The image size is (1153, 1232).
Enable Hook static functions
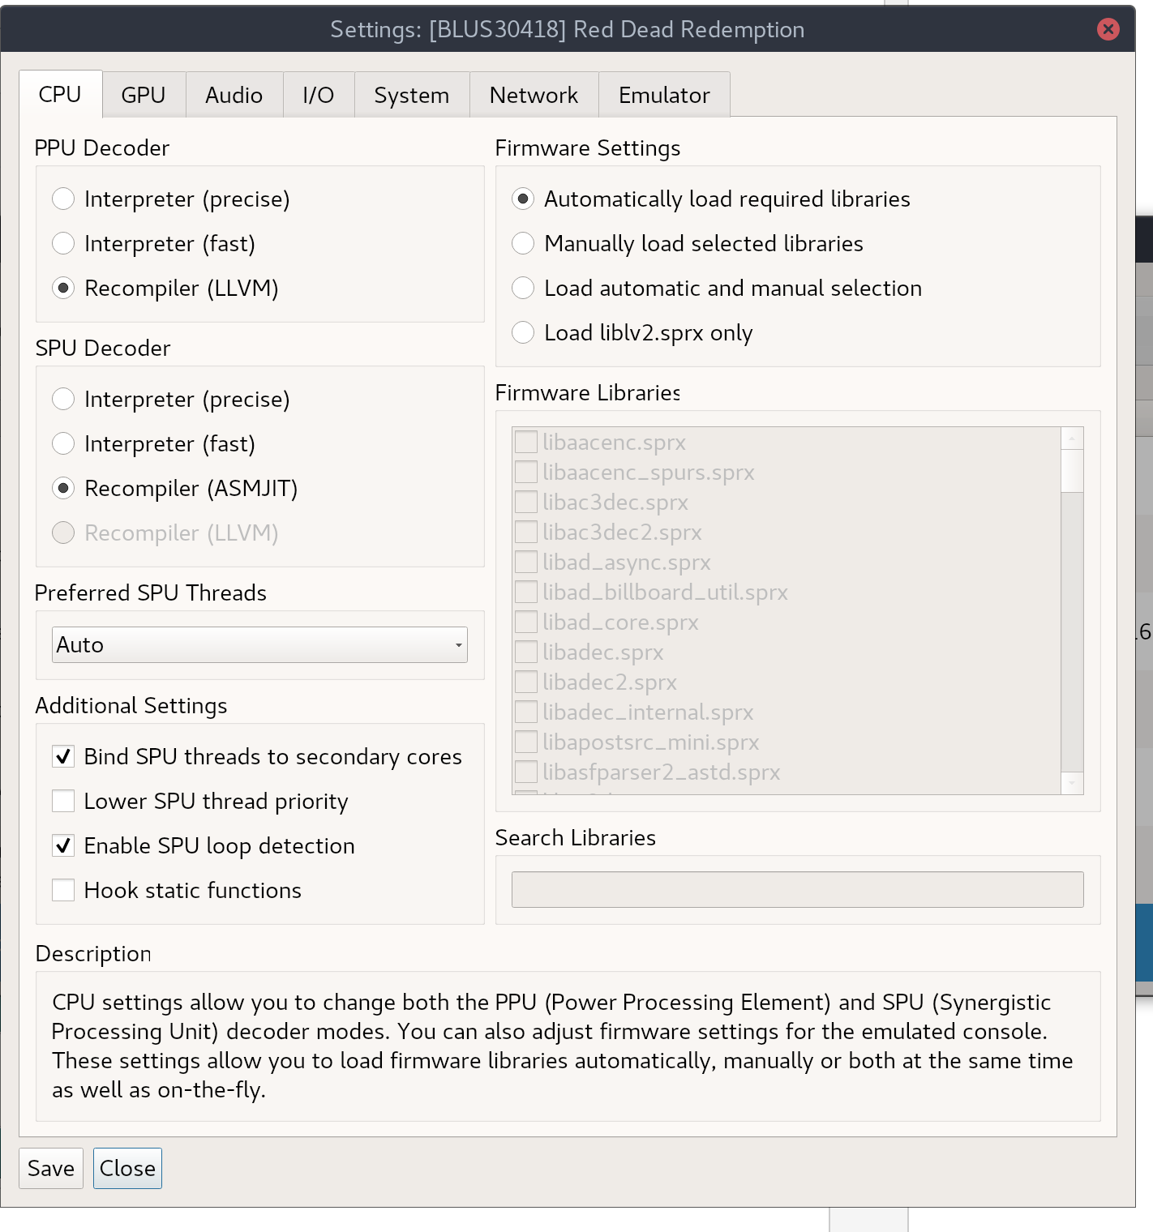point(177,890)
